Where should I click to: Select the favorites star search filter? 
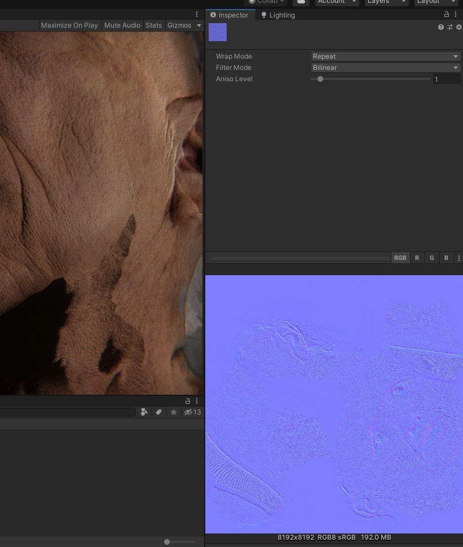coord(173,412)
